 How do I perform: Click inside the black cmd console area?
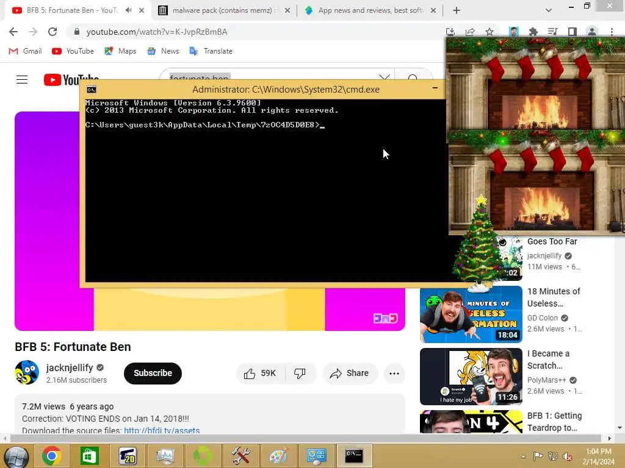[x=265, y=190]
